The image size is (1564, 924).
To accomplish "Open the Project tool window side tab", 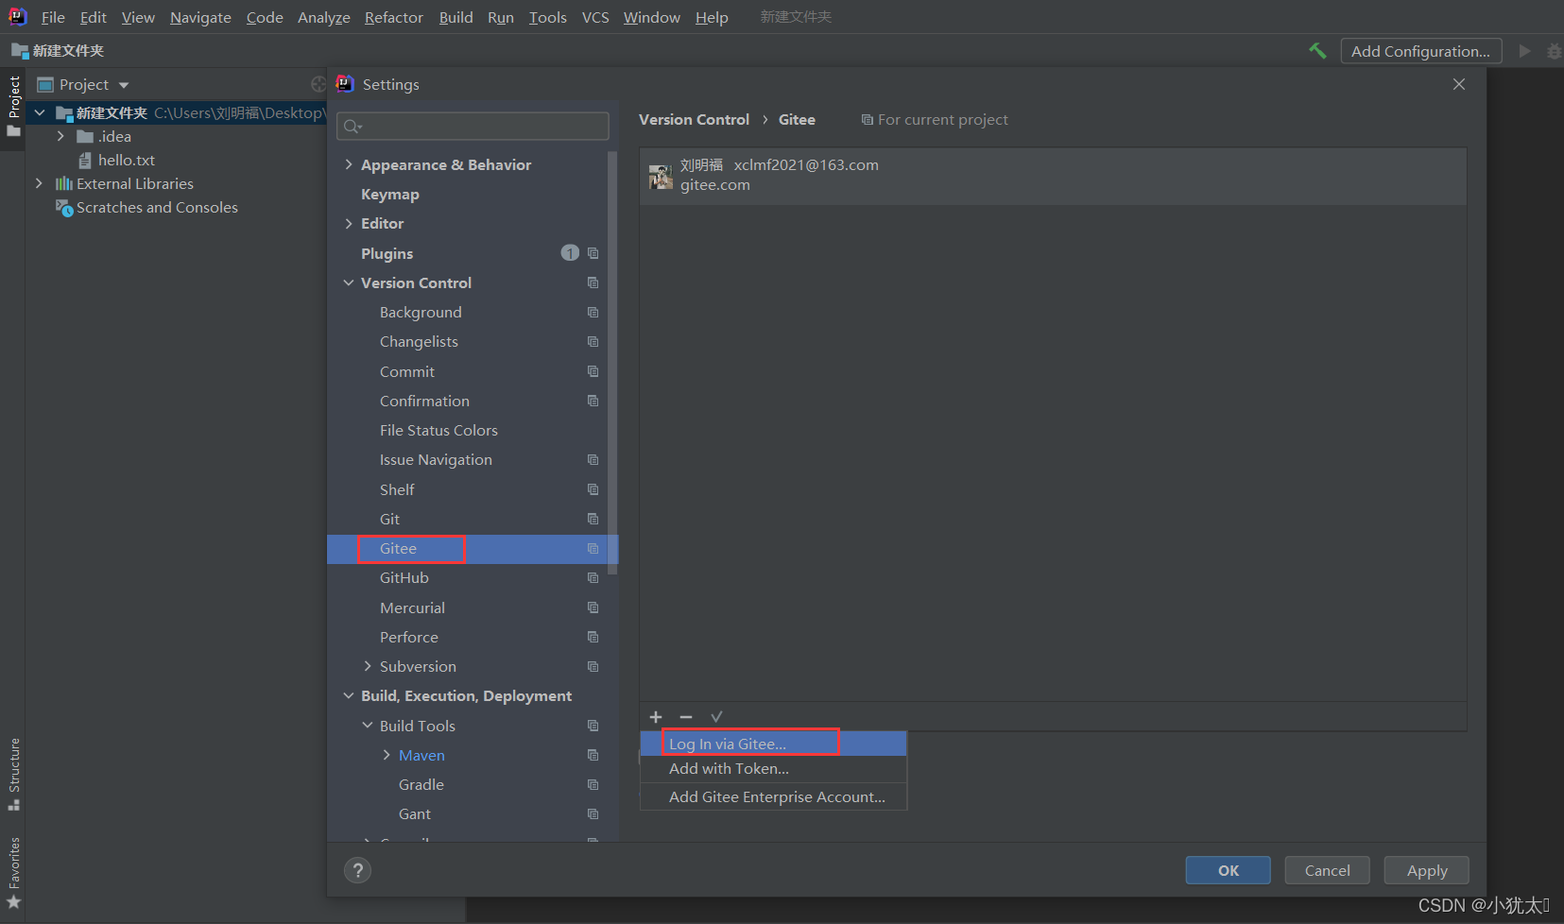I will tap(13, 106).
